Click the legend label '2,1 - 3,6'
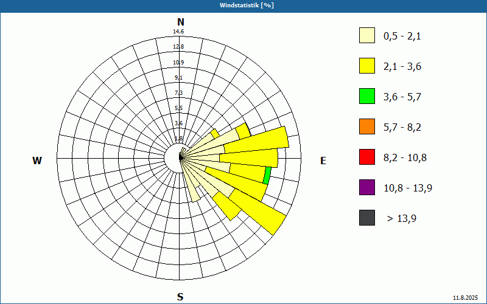Image resolution: width=487 pixels, height=304 pixels. tap(402, 67)
